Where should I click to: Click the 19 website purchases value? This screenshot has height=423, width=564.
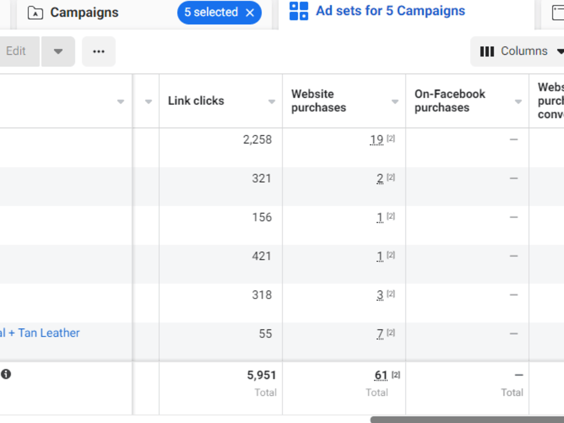(377, 139)
